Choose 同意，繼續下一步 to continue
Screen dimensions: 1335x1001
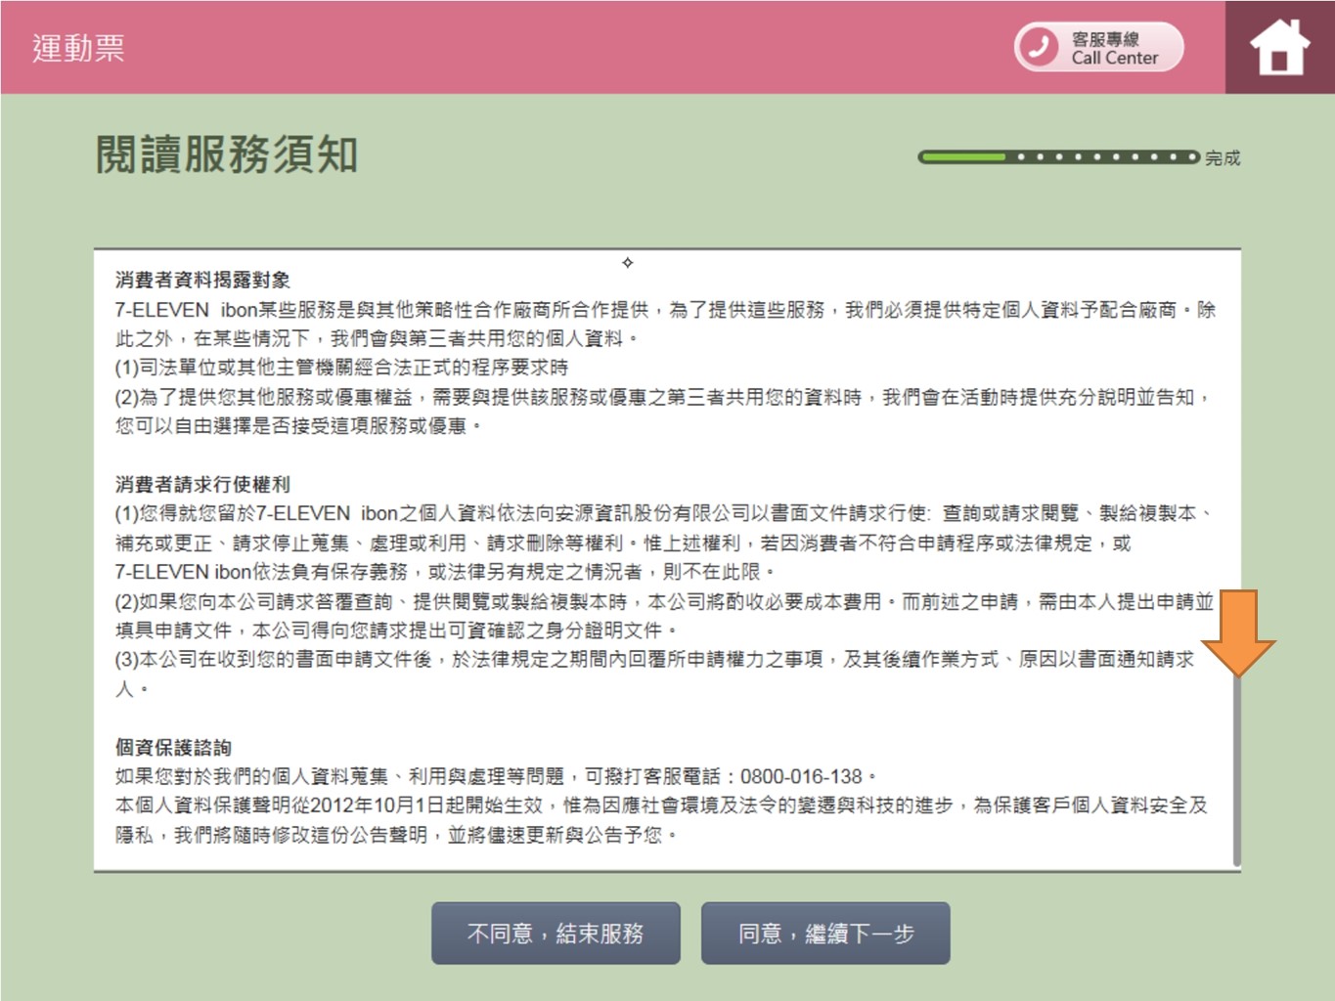point(825,934)
